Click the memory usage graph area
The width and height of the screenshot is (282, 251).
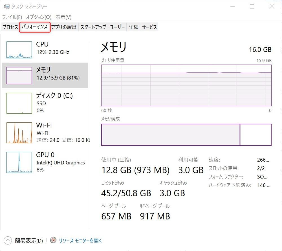click(x=186, y=85)
